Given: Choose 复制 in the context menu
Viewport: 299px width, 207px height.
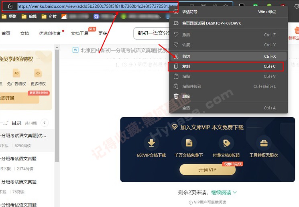Looking at the screenshot, I should (x=228, y=67).
